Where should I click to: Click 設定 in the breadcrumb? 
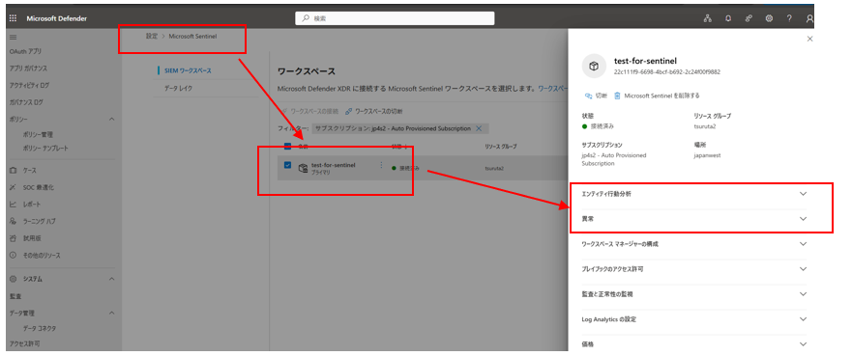(151, 37)
